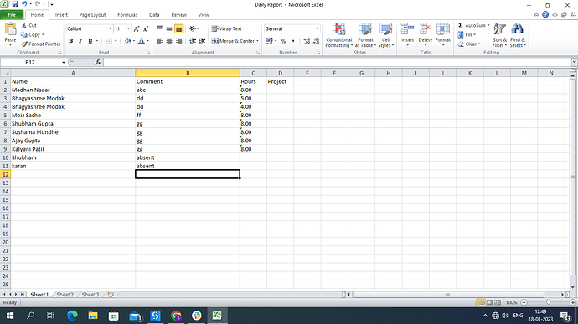This screenshot has height=324, width=578.
Task: Click the AutoSum sigma icon
Action: [x=461, y=25]
